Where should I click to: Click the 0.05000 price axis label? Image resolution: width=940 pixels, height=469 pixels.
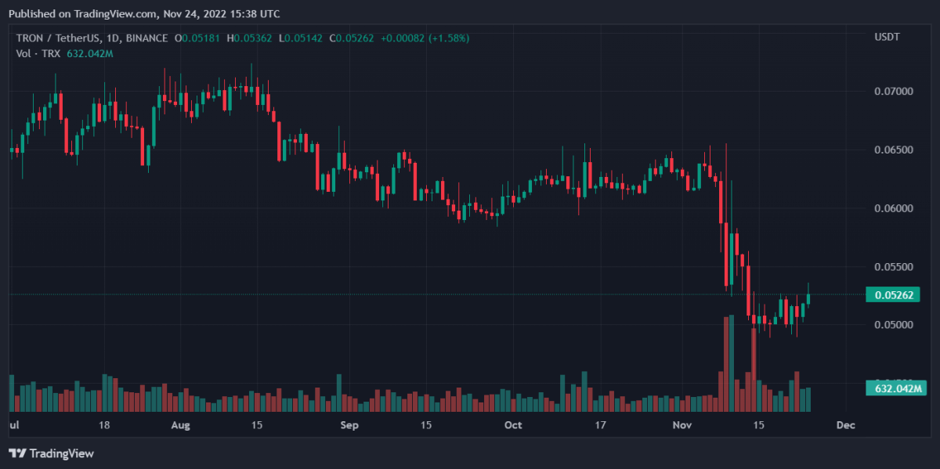click(x=893, y=325)
